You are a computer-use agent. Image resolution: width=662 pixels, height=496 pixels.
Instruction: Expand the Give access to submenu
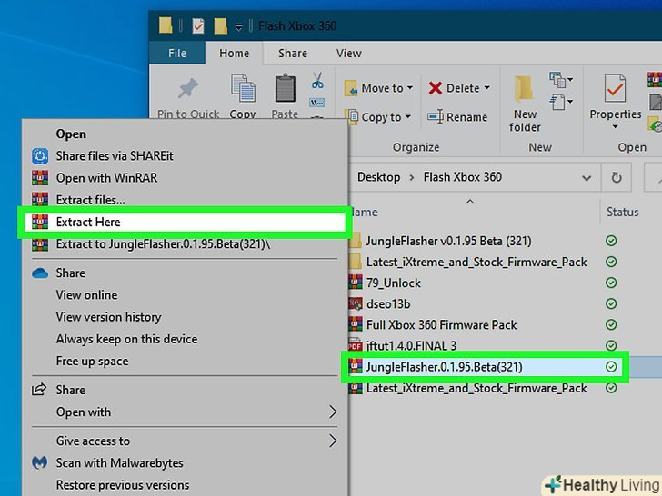tap(332, 441)
